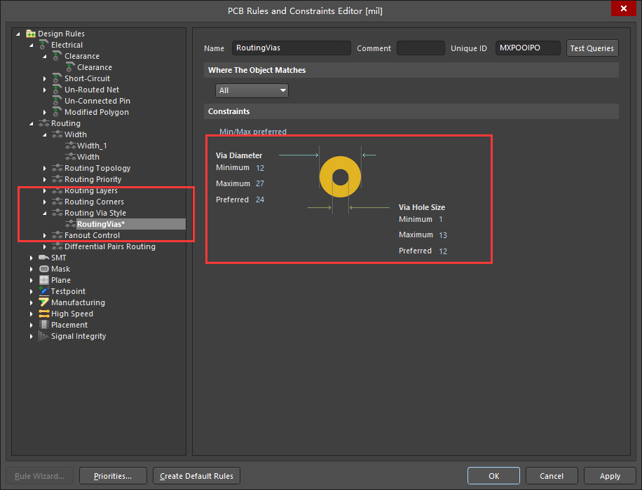Click the Mask category icon

coord(44,269)
